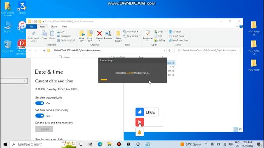Viewport: 264px width, 148px height.
Task: Click the notification bell button
Action: coord(139,132)
